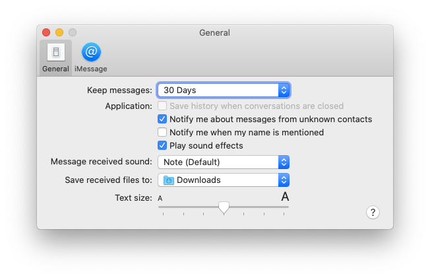Switch to the iMessage tab label
Viewport: 430px width, 278px height.
(91, 69)
